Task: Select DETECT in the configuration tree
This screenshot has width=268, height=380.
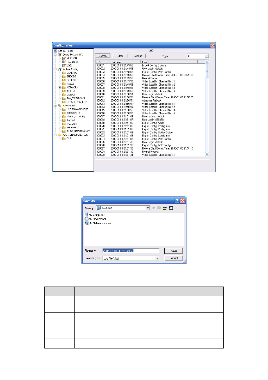Action: [71, 95]
